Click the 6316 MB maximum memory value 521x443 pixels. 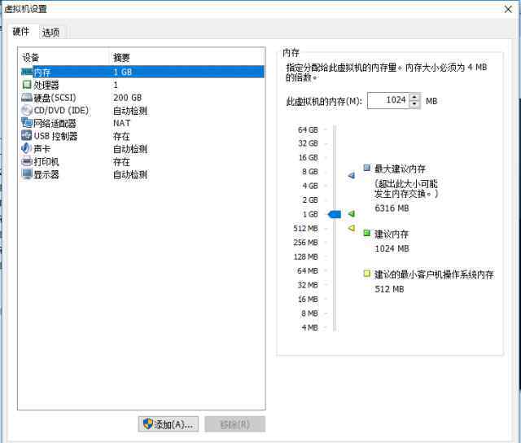click(392, 208)
